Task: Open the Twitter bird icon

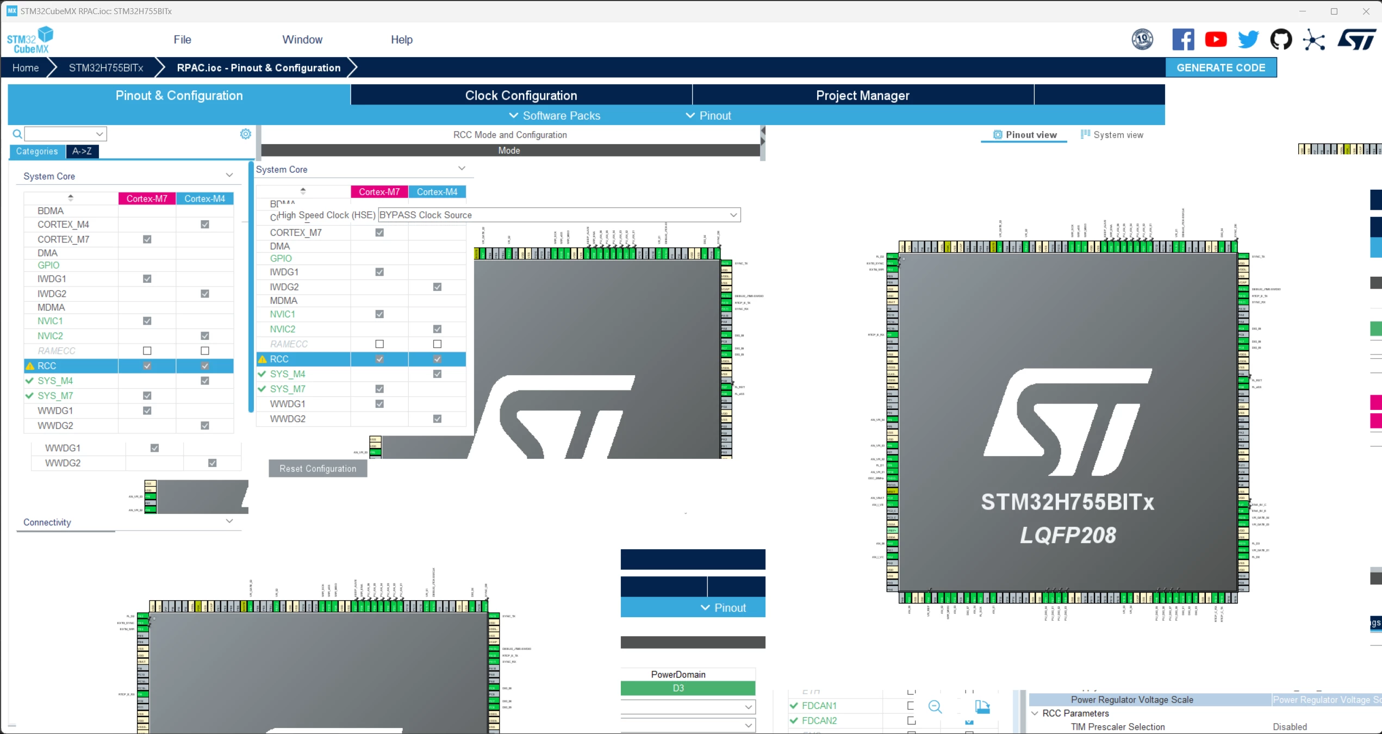Action: pyautogui.click(x=1248, y=40)
